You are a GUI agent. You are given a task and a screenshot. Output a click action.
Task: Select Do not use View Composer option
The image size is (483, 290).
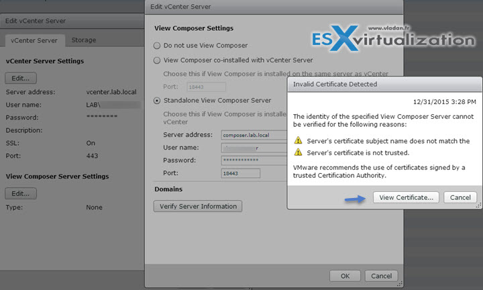(157, 46)
